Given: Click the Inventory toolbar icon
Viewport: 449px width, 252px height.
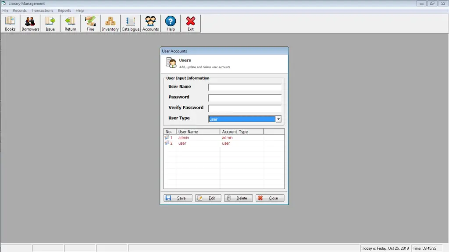Looking at the screenshot, I should (x=110, y=23).
